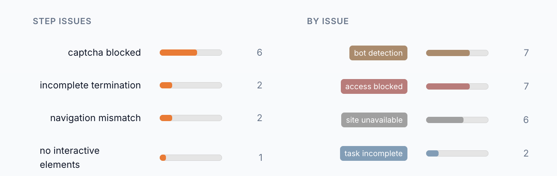This screenshot has height=176, width=557.
Task: Click the no interactive elements label
Action: 70,158
